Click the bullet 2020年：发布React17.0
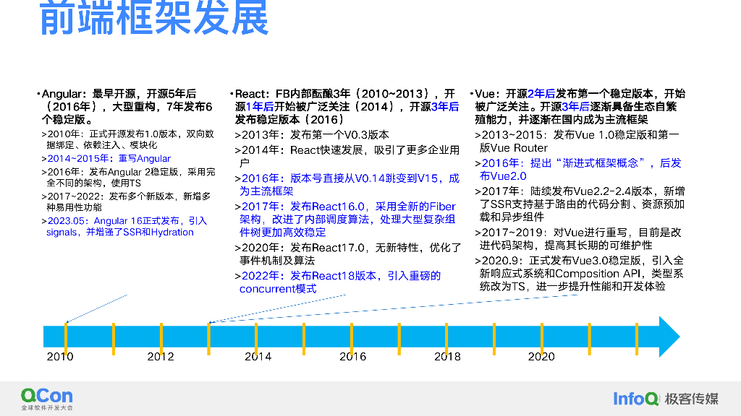The image size is (741, 416). pos(348,253)
